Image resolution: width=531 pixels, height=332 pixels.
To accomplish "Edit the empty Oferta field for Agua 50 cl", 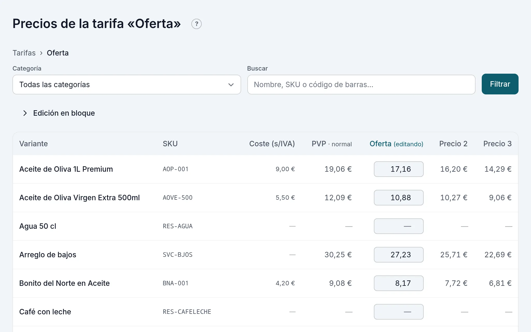I will coord(399,226).
